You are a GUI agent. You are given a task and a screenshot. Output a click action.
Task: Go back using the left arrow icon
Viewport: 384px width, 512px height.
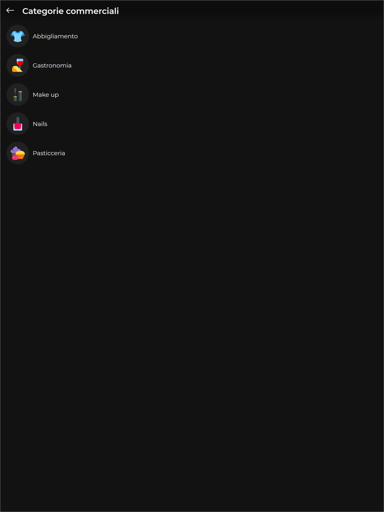[x=10, y=11]
